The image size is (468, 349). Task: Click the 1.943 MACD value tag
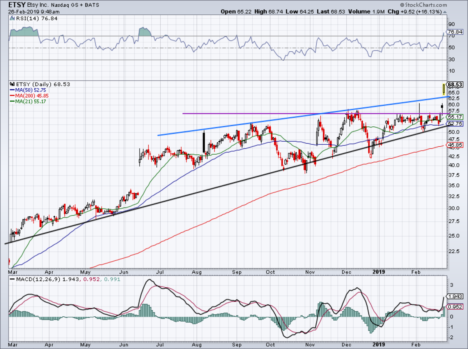[x=455, y=296]
